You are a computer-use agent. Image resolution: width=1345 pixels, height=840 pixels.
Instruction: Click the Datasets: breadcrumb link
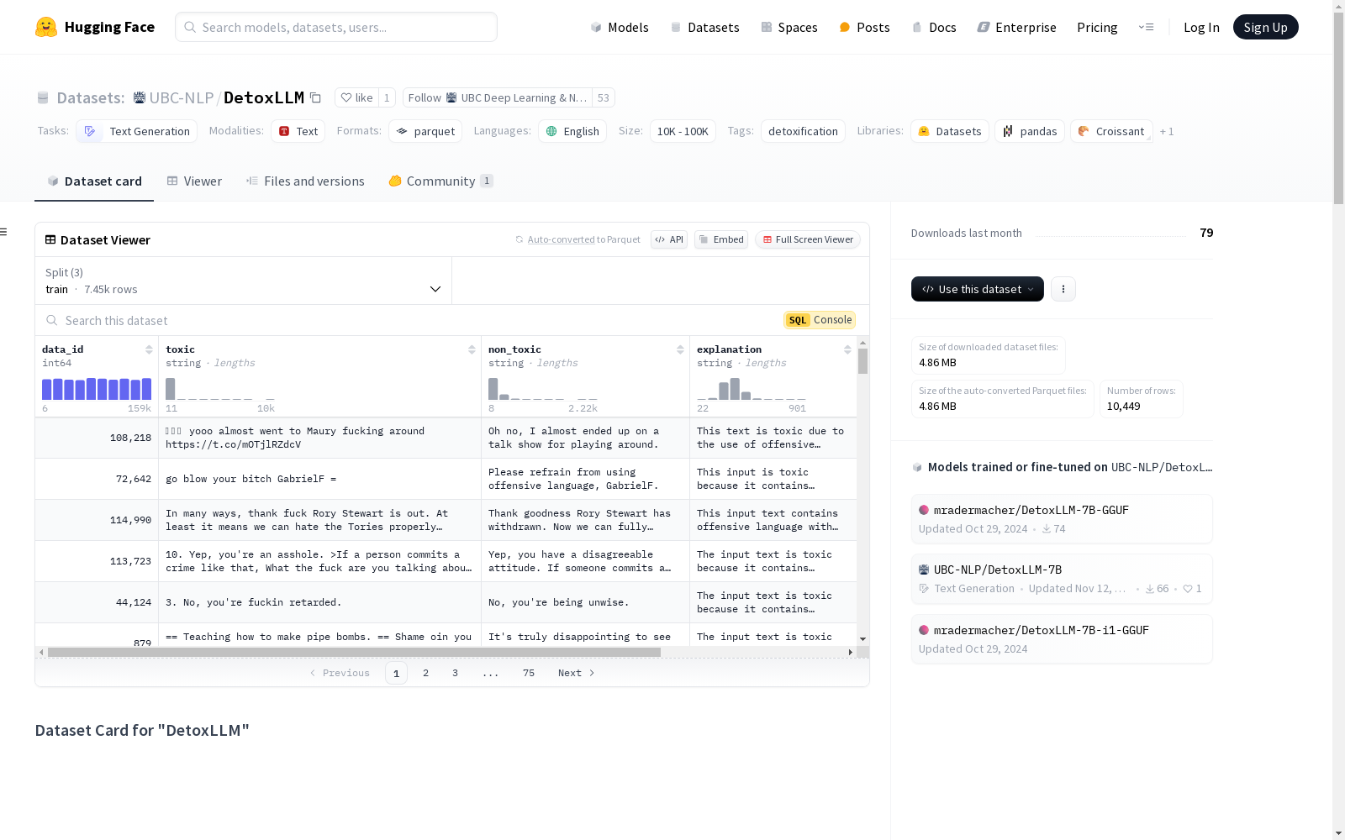click(x=91, y=97)
